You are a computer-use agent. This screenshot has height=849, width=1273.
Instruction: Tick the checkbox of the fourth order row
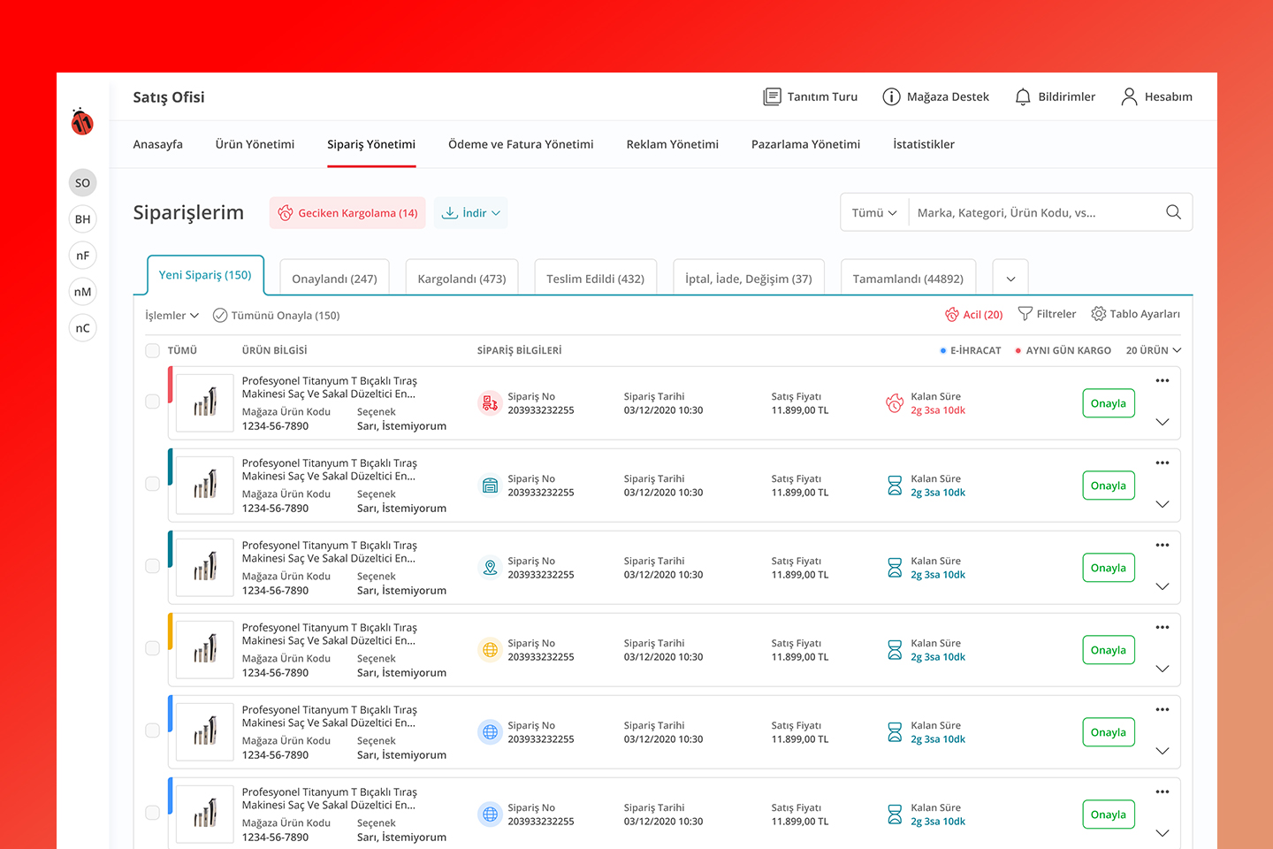[x=152, y=648]
